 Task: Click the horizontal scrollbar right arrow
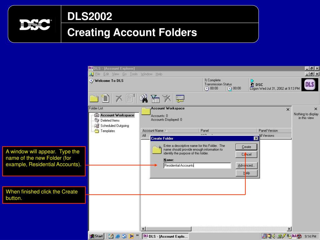tap(289, 229)
